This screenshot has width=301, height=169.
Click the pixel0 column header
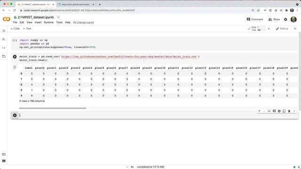(x=40, y=68)
